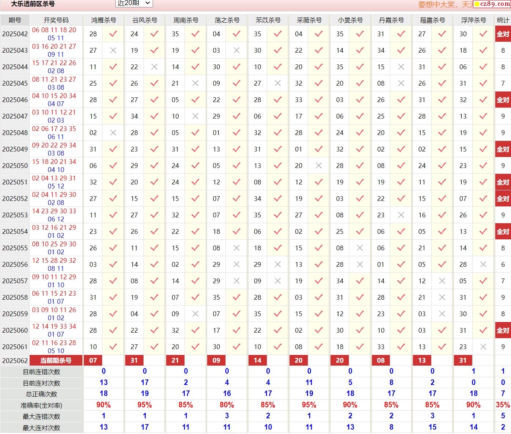The height and width of the screenshot is (434, 511).
Task: Select the 荡之杀号 column header
Action: pos(227,20)
